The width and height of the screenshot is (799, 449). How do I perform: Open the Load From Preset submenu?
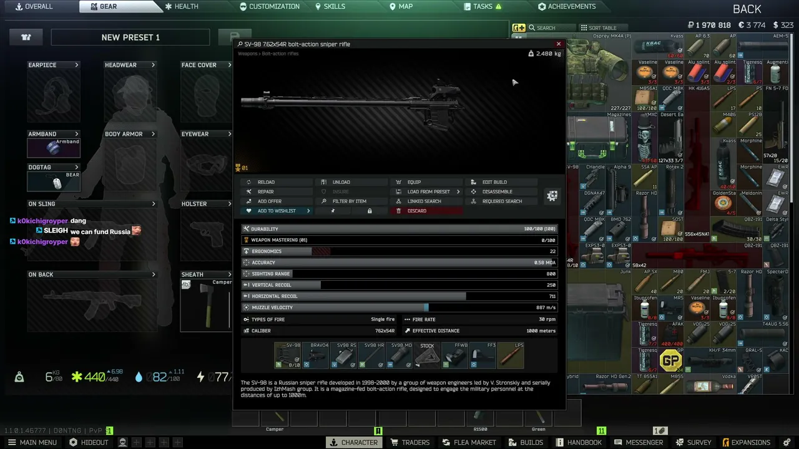(x=427, y=192)
